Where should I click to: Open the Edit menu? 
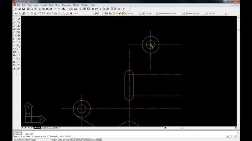point(24,5)
